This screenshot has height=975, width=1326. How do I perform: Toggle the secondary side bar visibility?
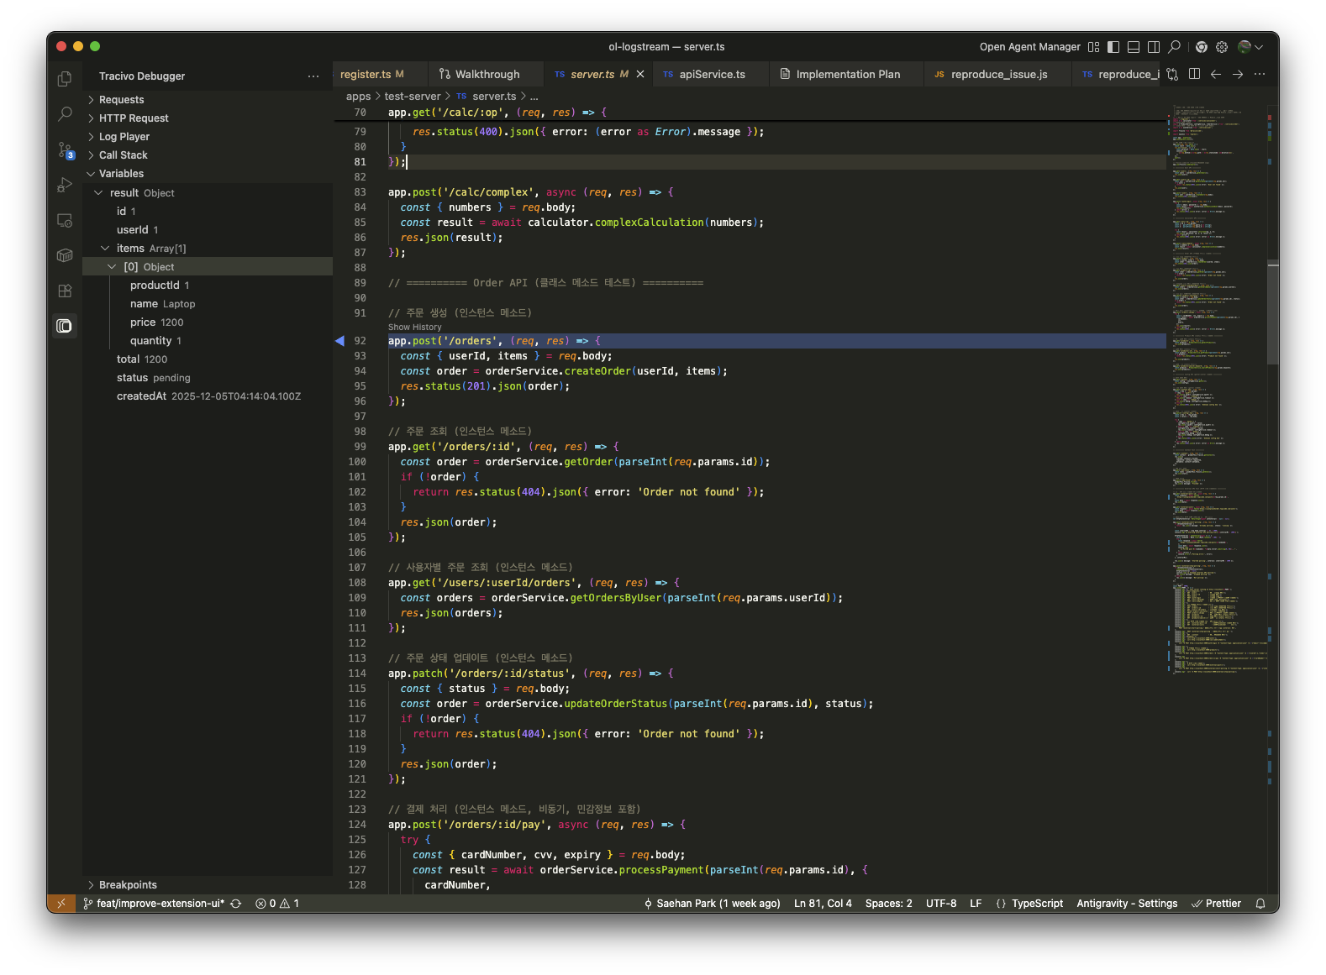pos(1154,47)
